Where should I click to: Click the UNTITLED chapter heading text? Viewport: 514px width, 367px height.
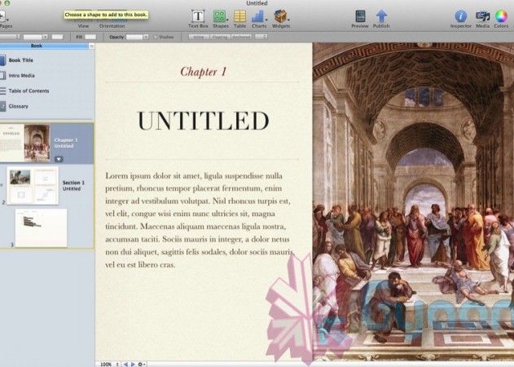[x=203, y=121]
